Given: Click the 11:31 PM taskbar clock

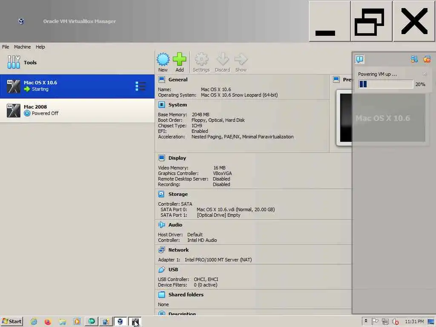Looking at the screenshot, I should (x=414, y=321).
